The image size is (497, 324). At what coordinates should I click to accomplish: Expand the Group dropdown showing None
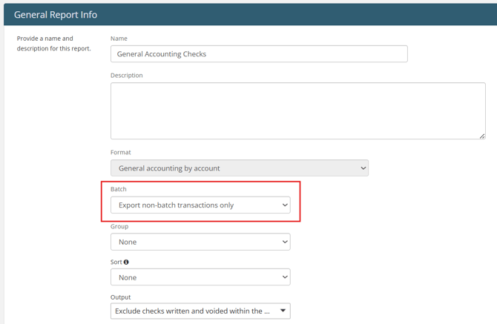(200, 242)
